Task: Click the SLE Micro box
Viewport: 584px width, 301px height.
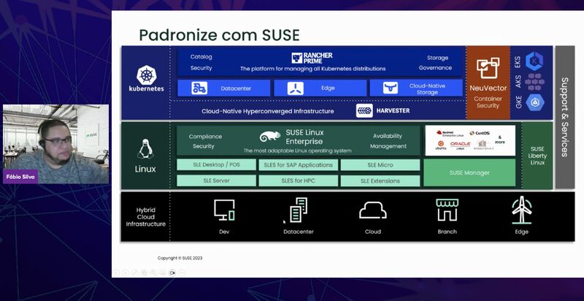Action: pyautogui.click(x=380, y=164)
